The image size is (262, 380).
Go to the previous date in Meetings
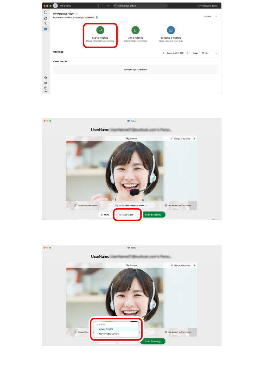[163, 53]
